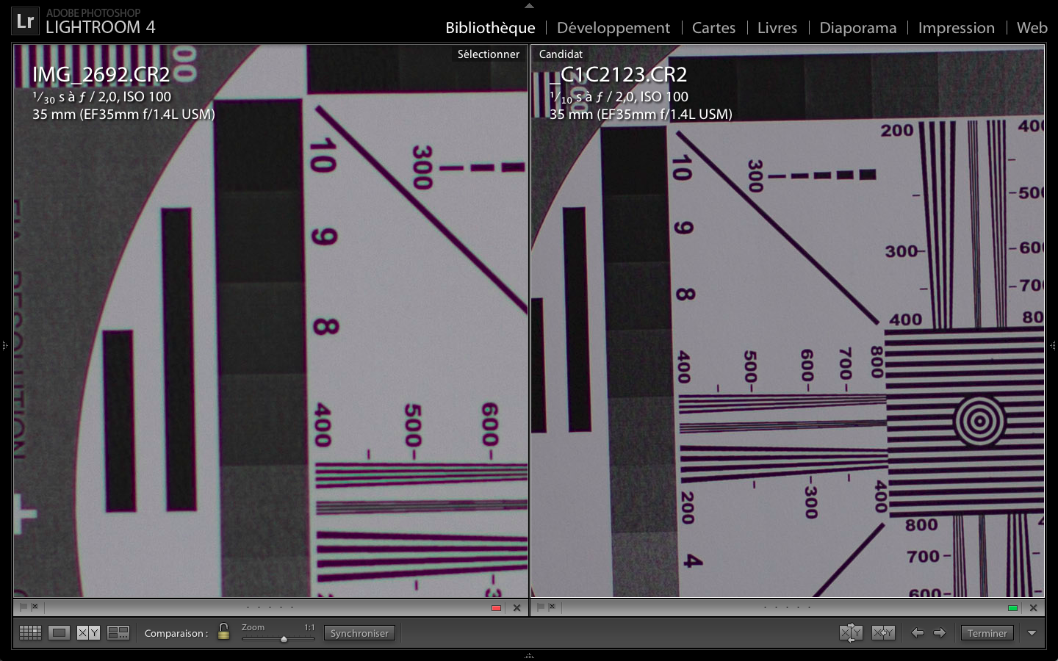Select the Compare view (XY) icon
Screen dimensions: 1058x661
[88, 633]
